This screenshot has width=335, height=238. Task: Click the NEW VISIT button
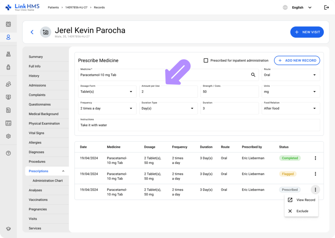307,32
